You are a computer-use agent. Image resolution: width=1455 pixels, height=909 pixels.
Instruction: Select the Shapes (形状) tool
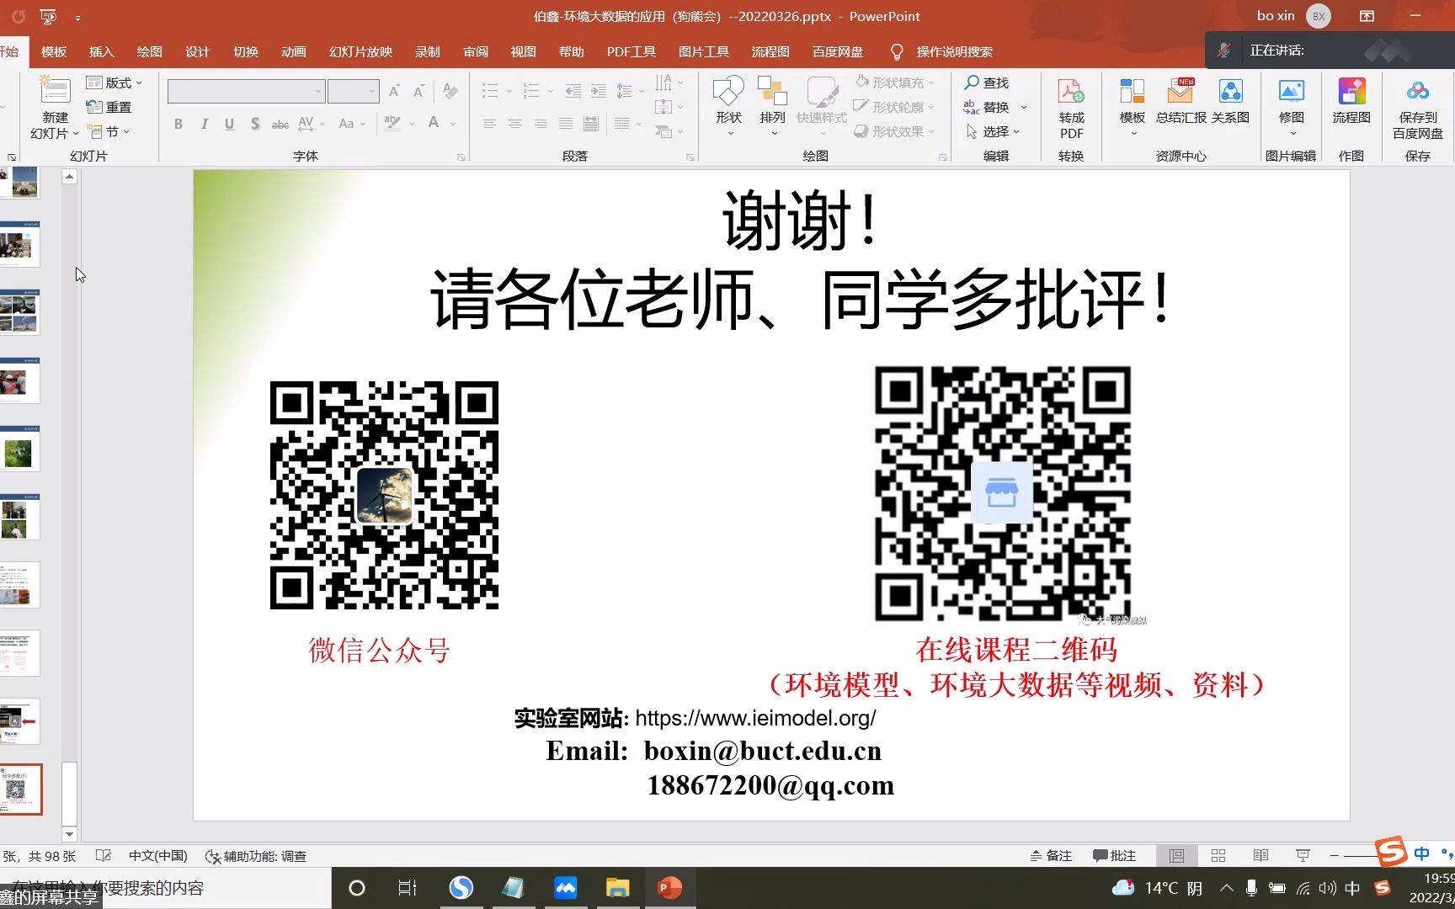[727, 101]
